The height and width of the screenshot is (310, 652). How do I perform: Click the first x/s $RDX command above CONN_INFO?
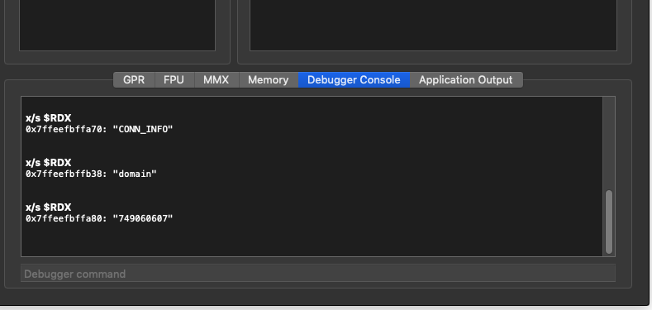pyautogui.click(x=48, y=118)
